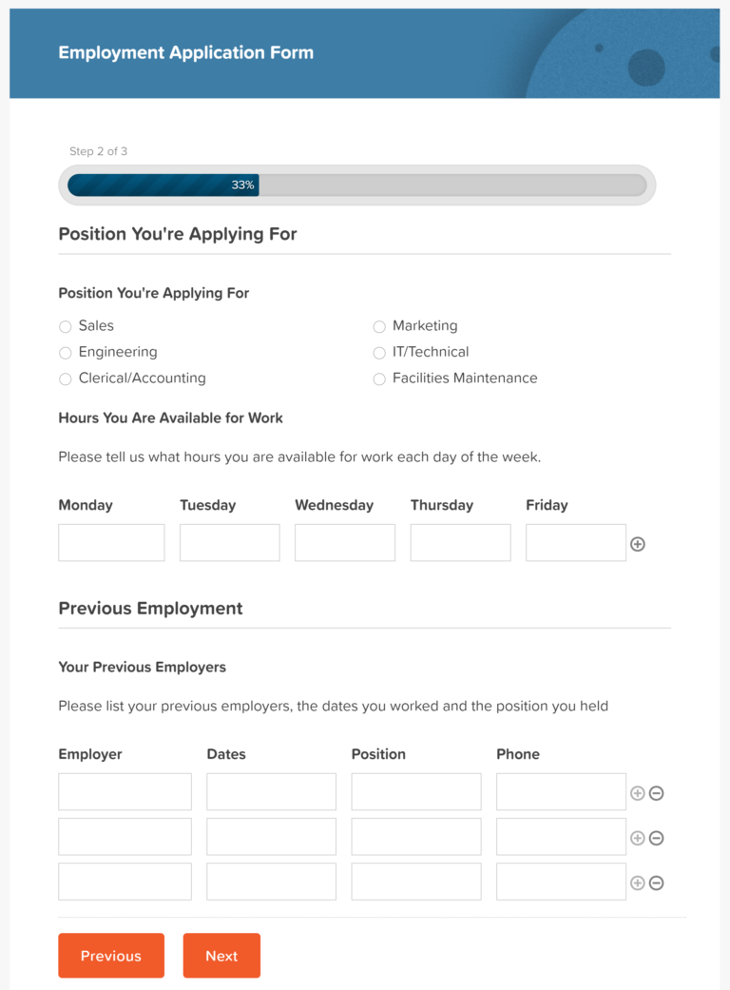Click the 33% progress bar
Image resolution: width=730 pixels, height=990 pixels.
click(241, 185)
